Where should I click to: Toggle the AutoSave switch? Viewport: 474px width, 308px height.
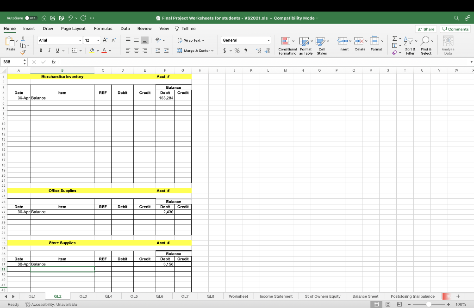[31, 18]
